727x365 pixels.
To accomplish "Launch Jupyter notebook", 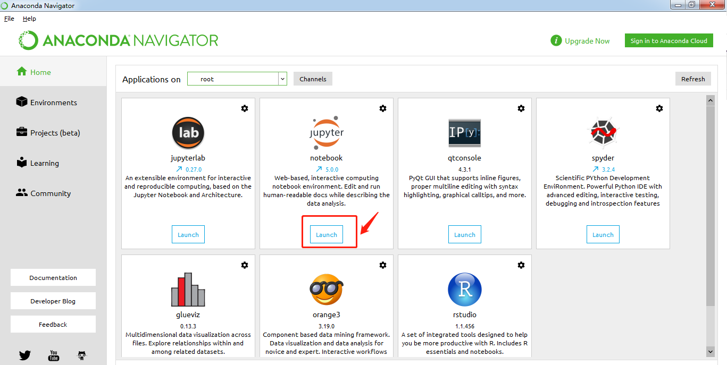I will [x=327, y=234].
